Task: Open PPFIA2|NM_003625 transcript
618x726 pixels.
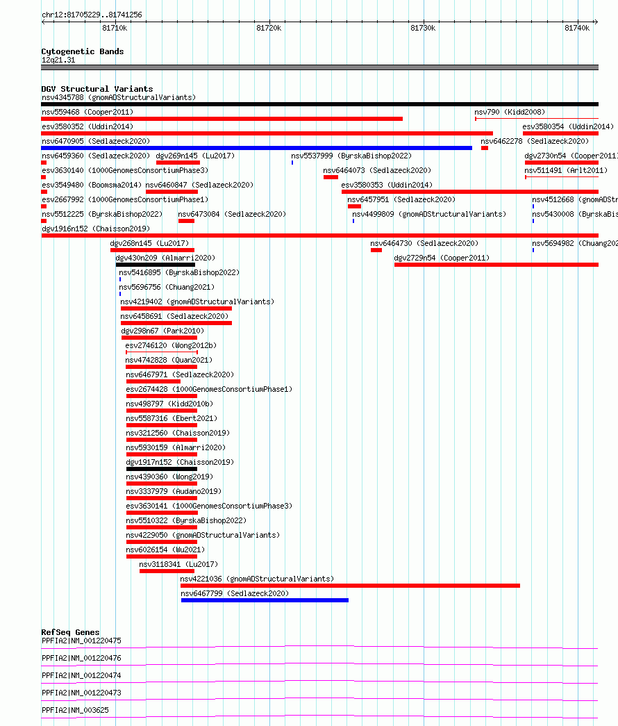Action: [x=319, y=717]
